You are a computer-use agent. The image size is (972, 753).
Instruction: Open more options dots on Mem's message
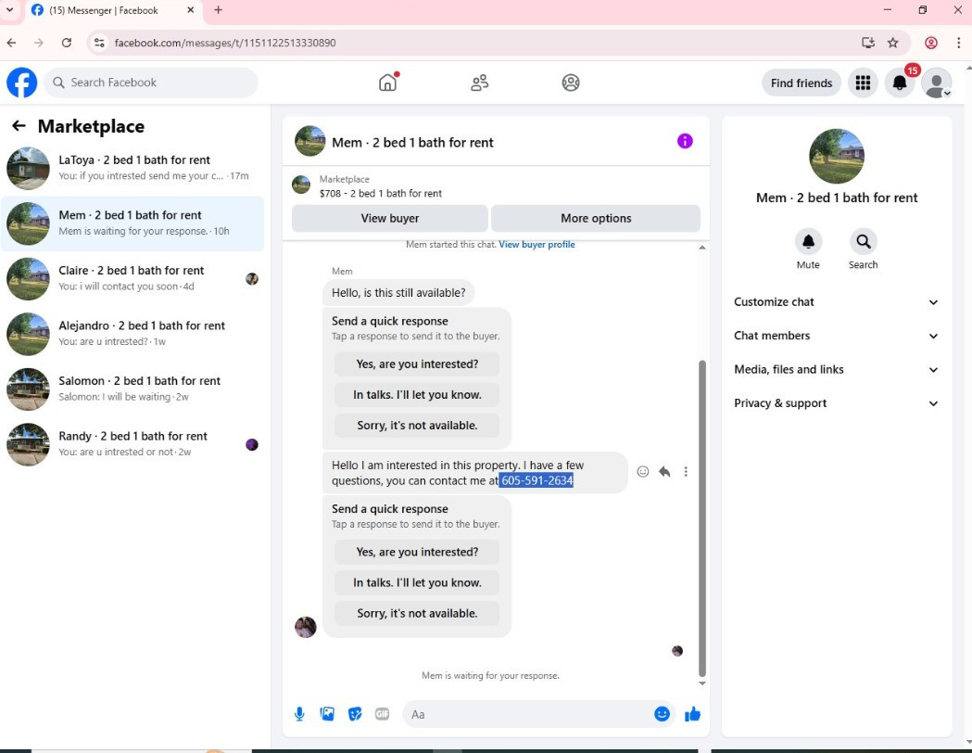[686, 471]
